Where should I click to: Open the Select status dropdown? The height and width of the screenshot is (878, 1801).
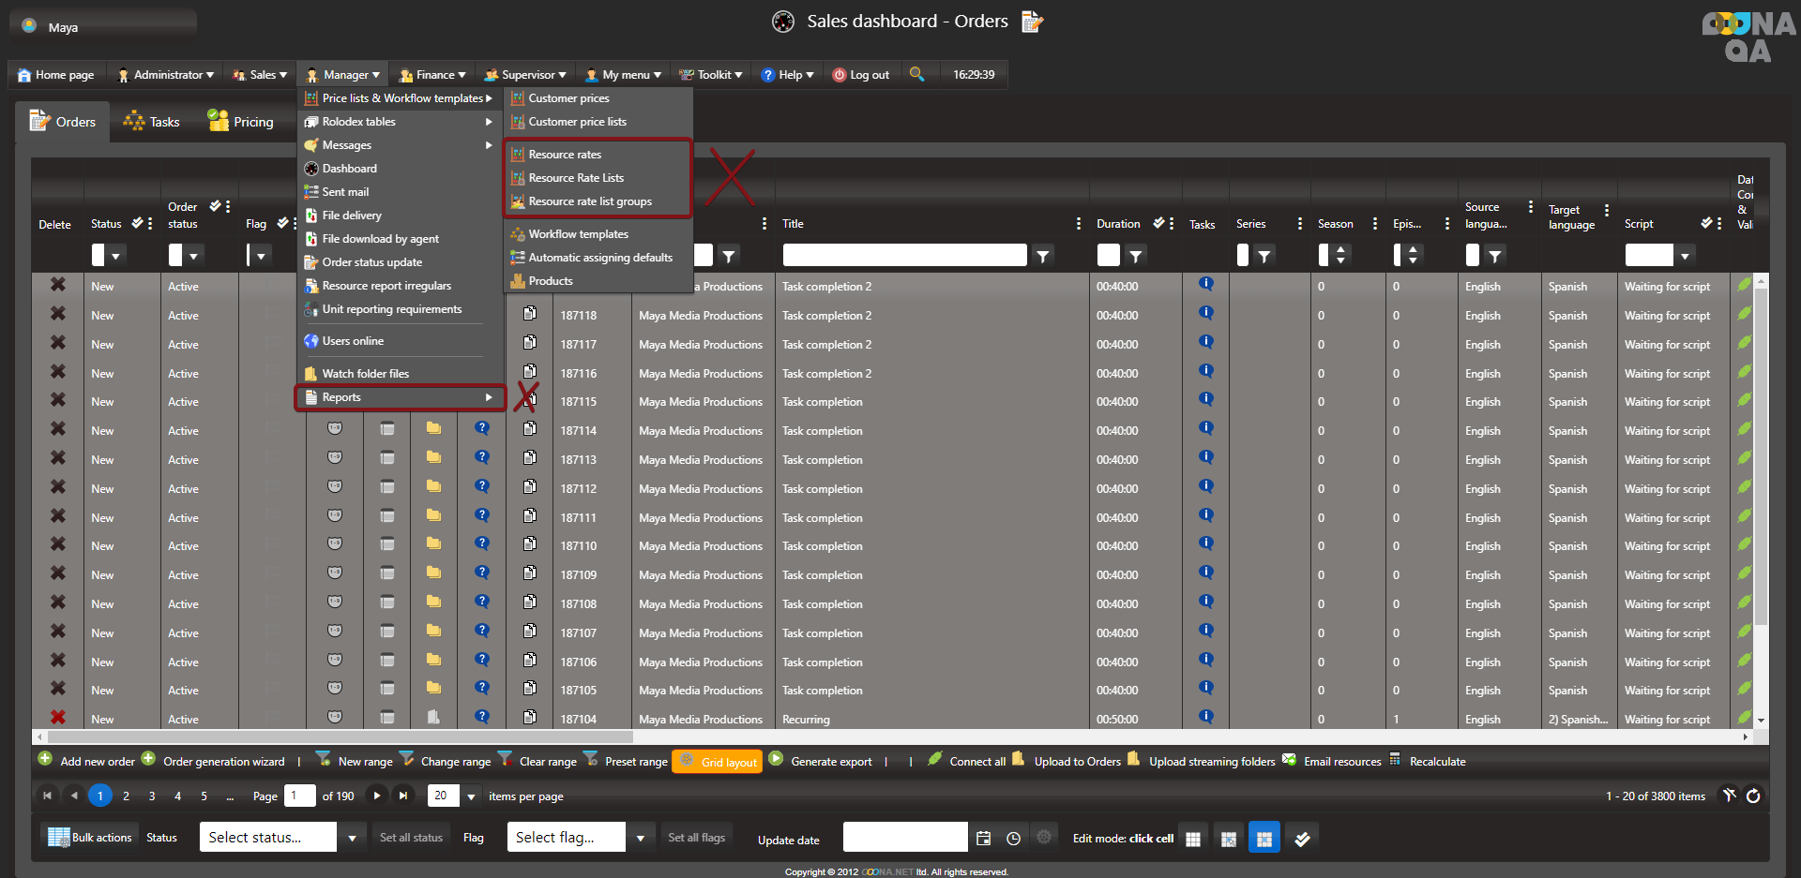352,838
